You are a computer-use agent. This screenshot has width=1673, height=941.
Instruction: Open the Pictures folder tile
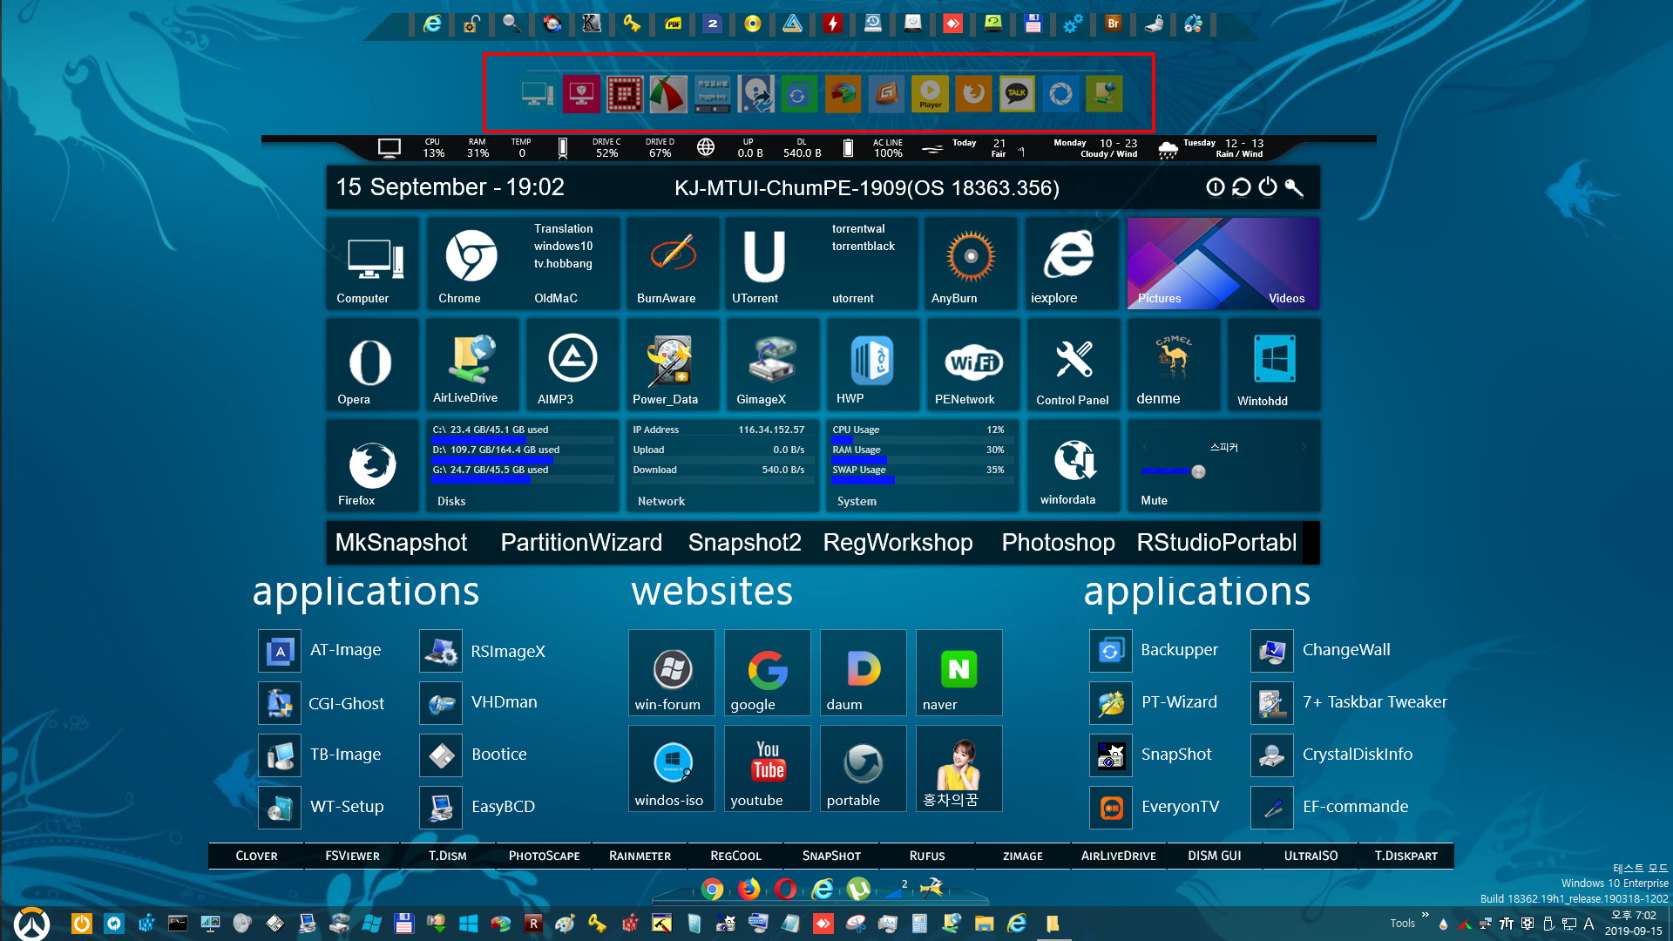point(1159,298)
